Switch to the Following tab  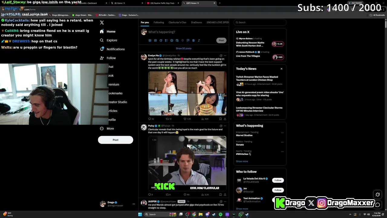pyautogui.click(x=159, y=22)
